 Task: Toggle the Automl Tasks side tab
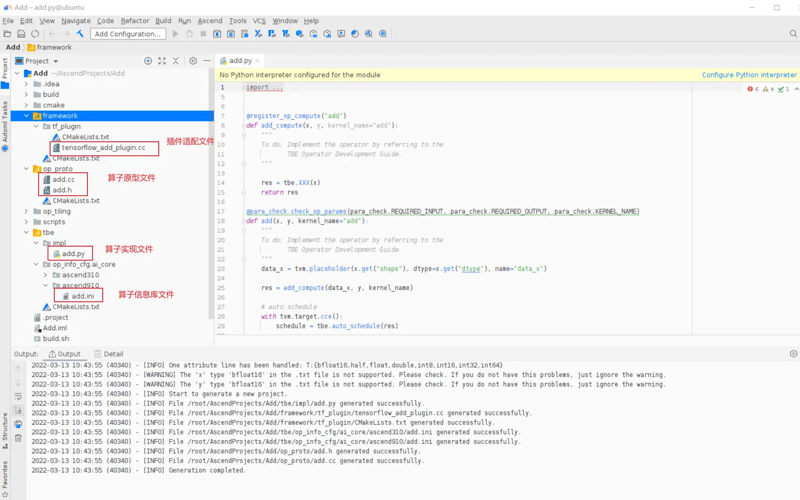pos(5,126)
